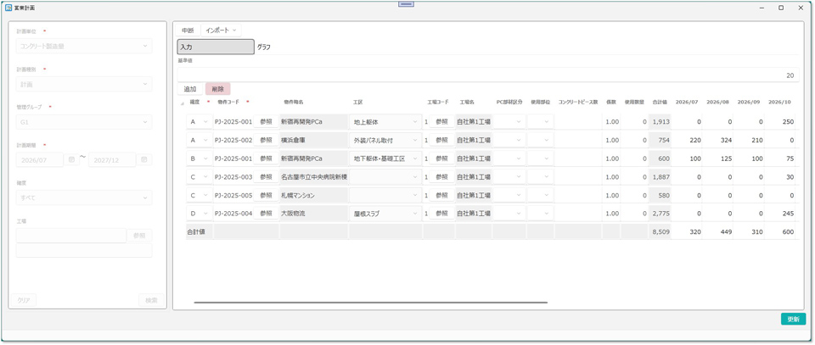The height and width of the screenshot is (345, 815).
Task: Click the 営業計画 app icon in title bar
Action: (x=8, y=8)
